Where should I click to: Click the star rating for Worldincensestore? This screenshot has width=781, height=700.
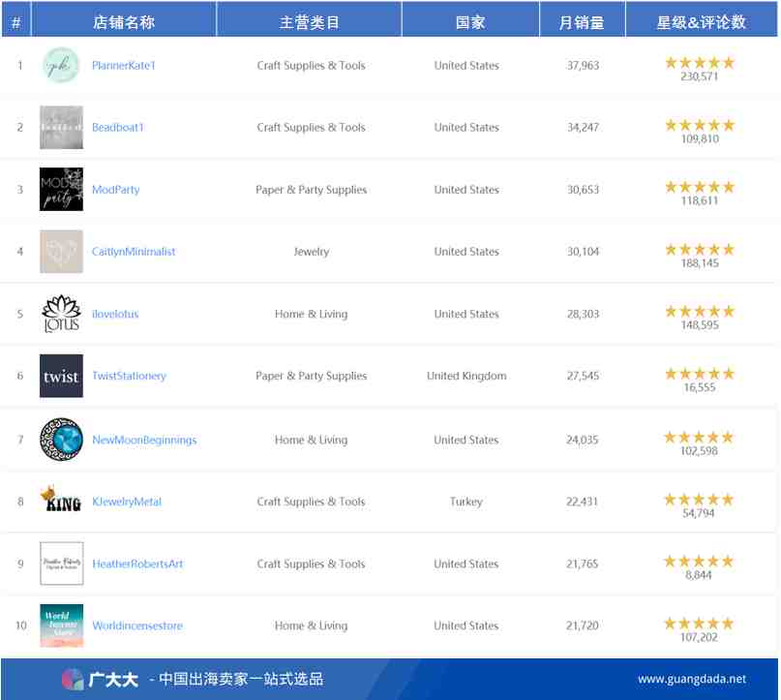pyautogui.click(x=699, y=624)
